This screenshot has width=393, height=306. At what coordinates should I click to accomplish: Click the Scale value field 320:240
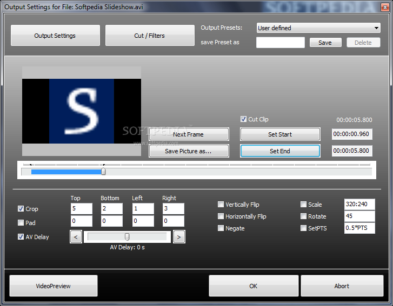[x=359, y=204]
